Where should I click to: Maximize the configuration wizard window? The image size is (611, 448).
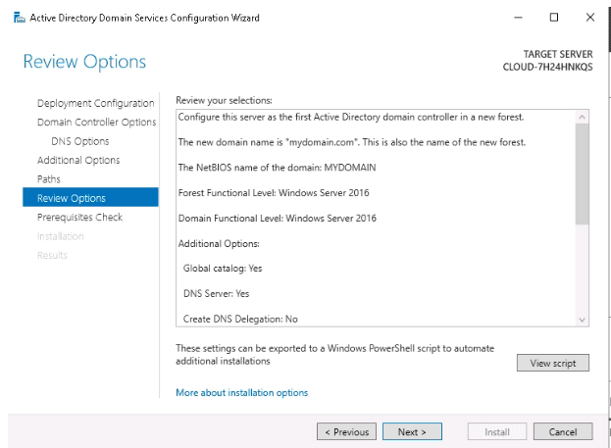point(554,18)
